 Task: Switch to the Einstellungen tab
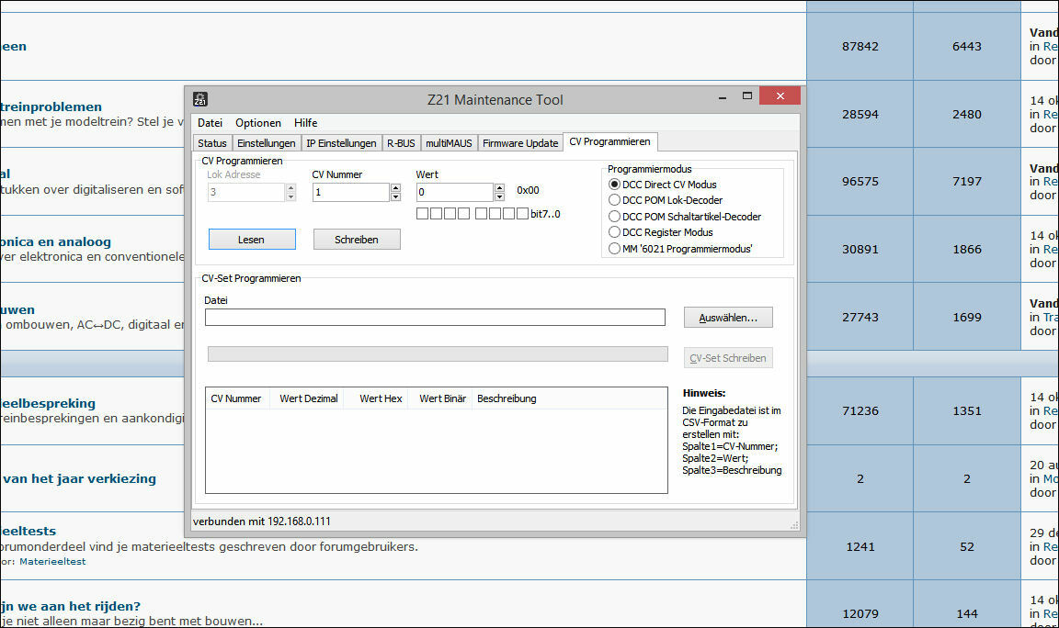coord(266,143)
